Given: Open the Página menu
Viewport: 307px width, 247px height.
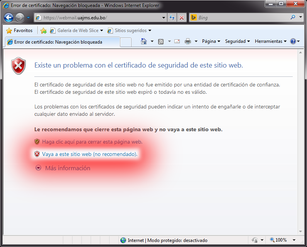Looking at the screenshot, I should click(x=211, y=41).
